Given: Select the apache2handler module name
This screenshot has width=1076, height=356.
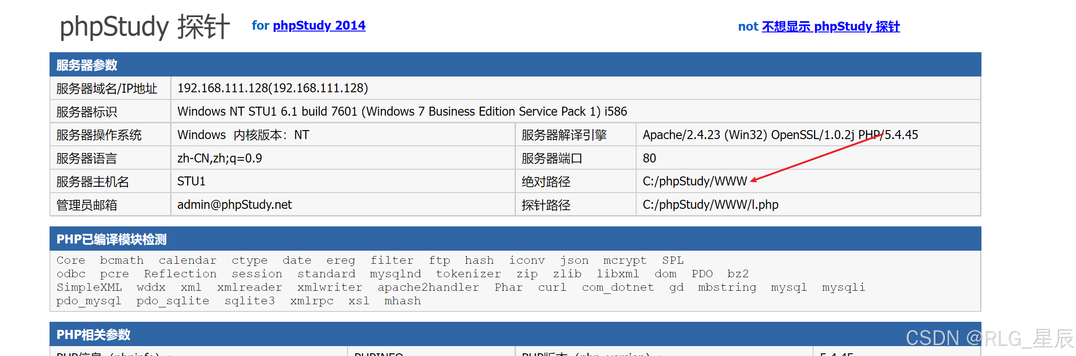Looking at the screenshot, I should pos(428,288).
